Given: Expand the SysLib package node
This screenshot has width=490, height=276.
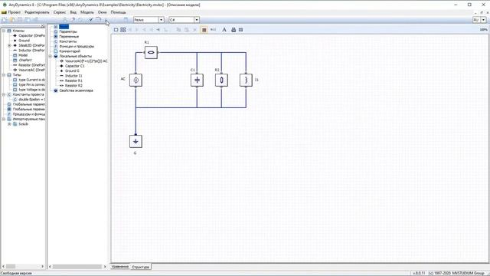Looking at the screenshot, I should pos(9,124).
